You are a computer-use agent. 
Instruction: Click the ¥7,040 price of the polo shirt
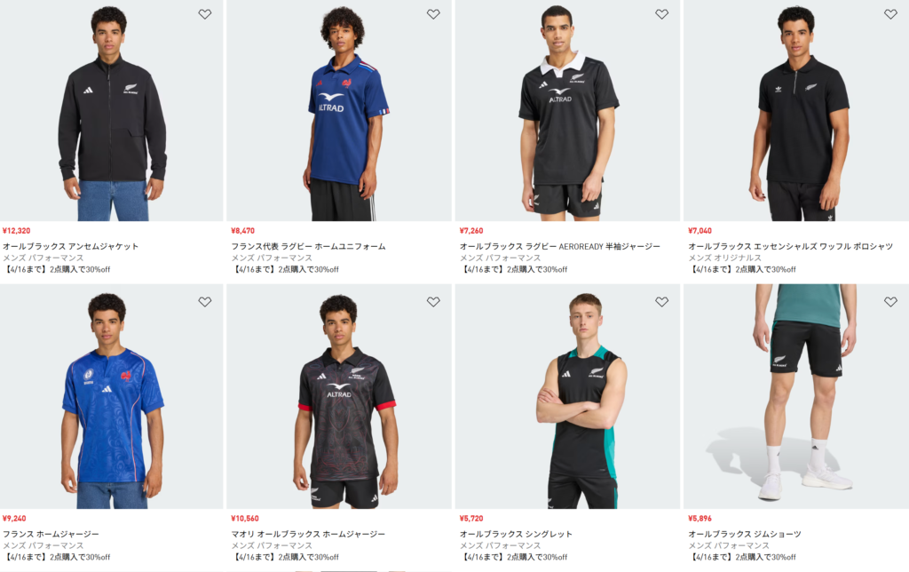pyautogui.click(x=700, y=231)
